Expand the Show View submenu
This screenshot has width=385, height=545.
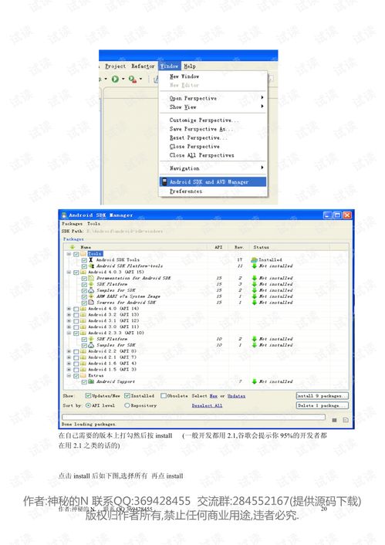(x=213, y=107)
